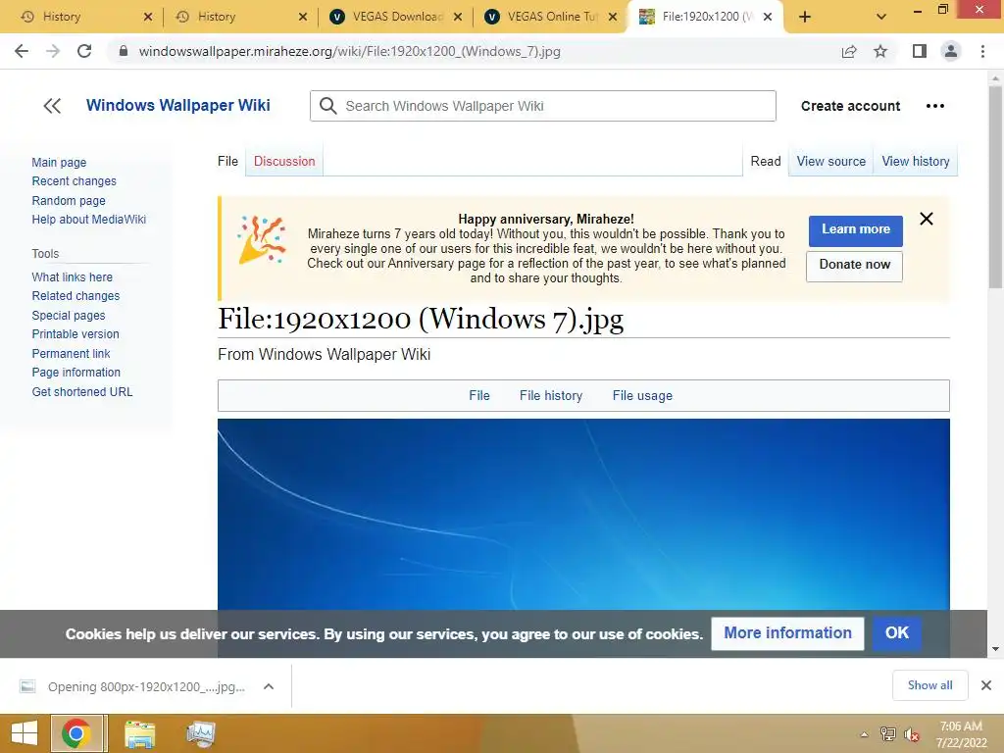Open the browser side panel icon
Image resolution: width=1004 pixels, height=753 pixels.
tap(920, 51)
